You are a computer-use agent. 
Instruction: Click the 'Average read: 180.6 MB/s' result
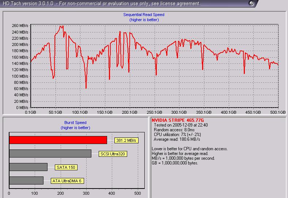[177, 139]
